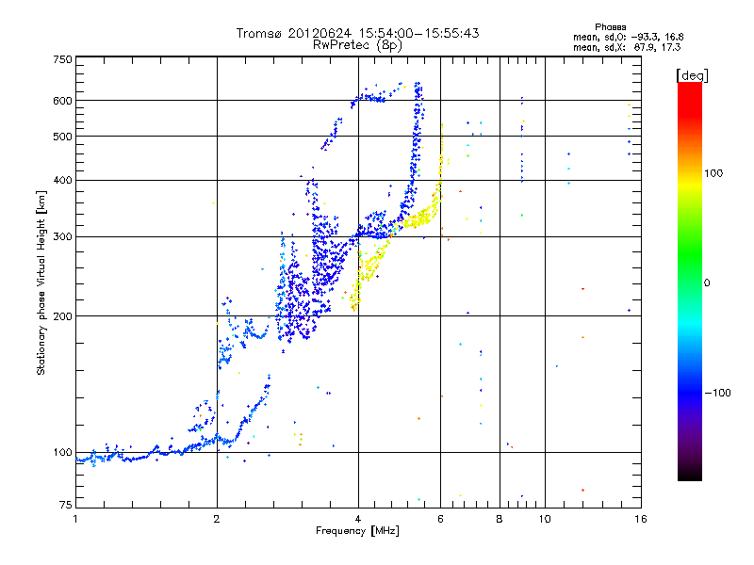Click the y-axis label '750'
This screenshot has width=754, height=565.
tap(62, 59)
